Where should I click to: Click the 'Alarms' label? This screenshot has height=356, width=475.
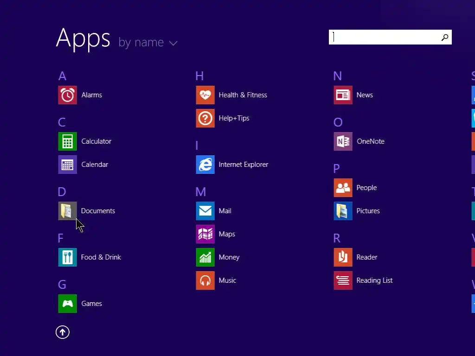(x=92, y=95)
